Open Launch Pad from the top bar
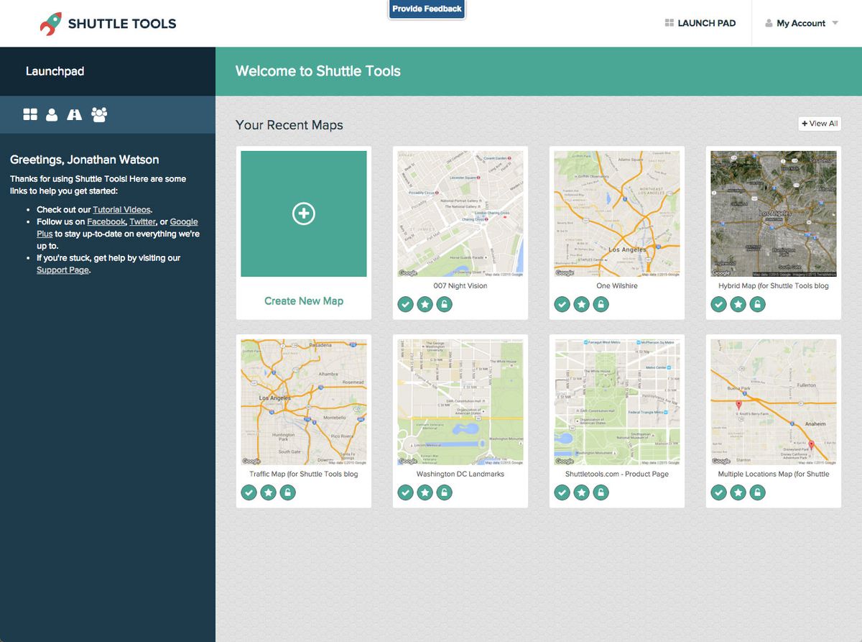This screenshot has width=862, height=642. pos(700,22)
